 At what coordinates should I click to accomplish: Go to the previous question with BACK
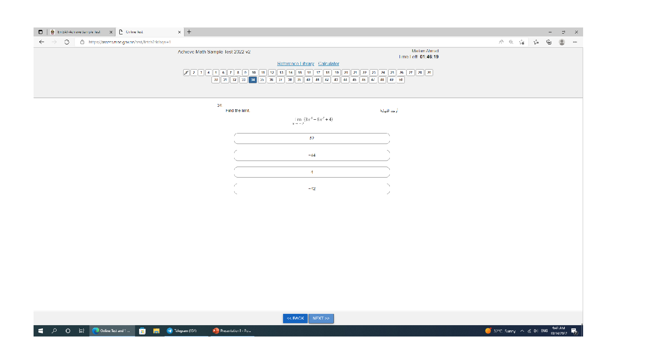pos(295,319)
